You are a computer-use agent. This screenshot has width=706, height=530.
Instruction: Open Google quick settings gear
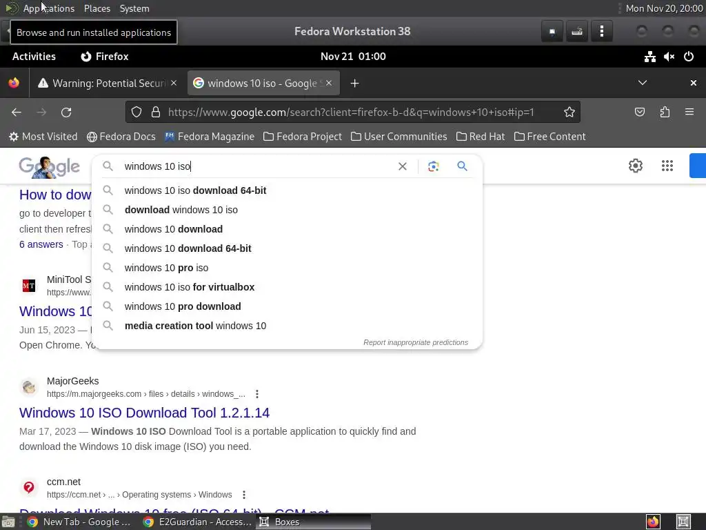[635, 166]
